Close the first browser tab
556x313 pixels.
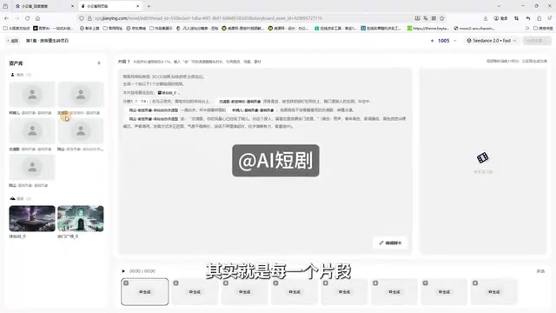tap(72, 6)
